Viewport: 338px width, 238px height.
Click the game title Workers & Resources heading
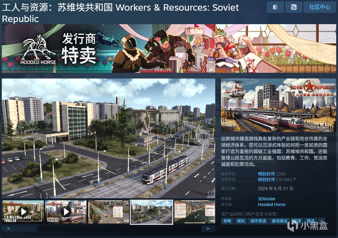(120, 13)
